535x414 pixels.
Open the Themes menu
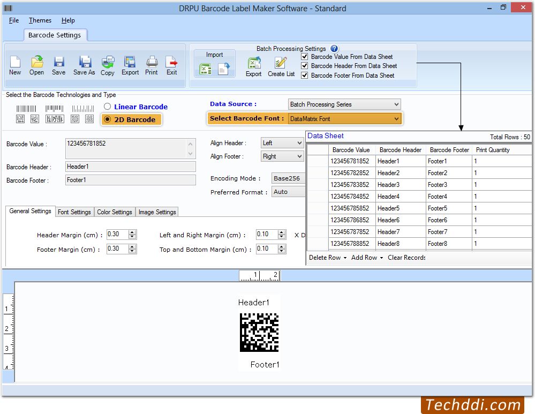pos(40,20)
